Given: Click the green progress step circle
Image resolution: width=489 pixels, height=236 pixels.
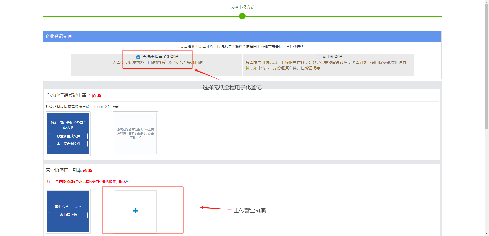Looking at the screenshot, I should [x=242, y=16].
